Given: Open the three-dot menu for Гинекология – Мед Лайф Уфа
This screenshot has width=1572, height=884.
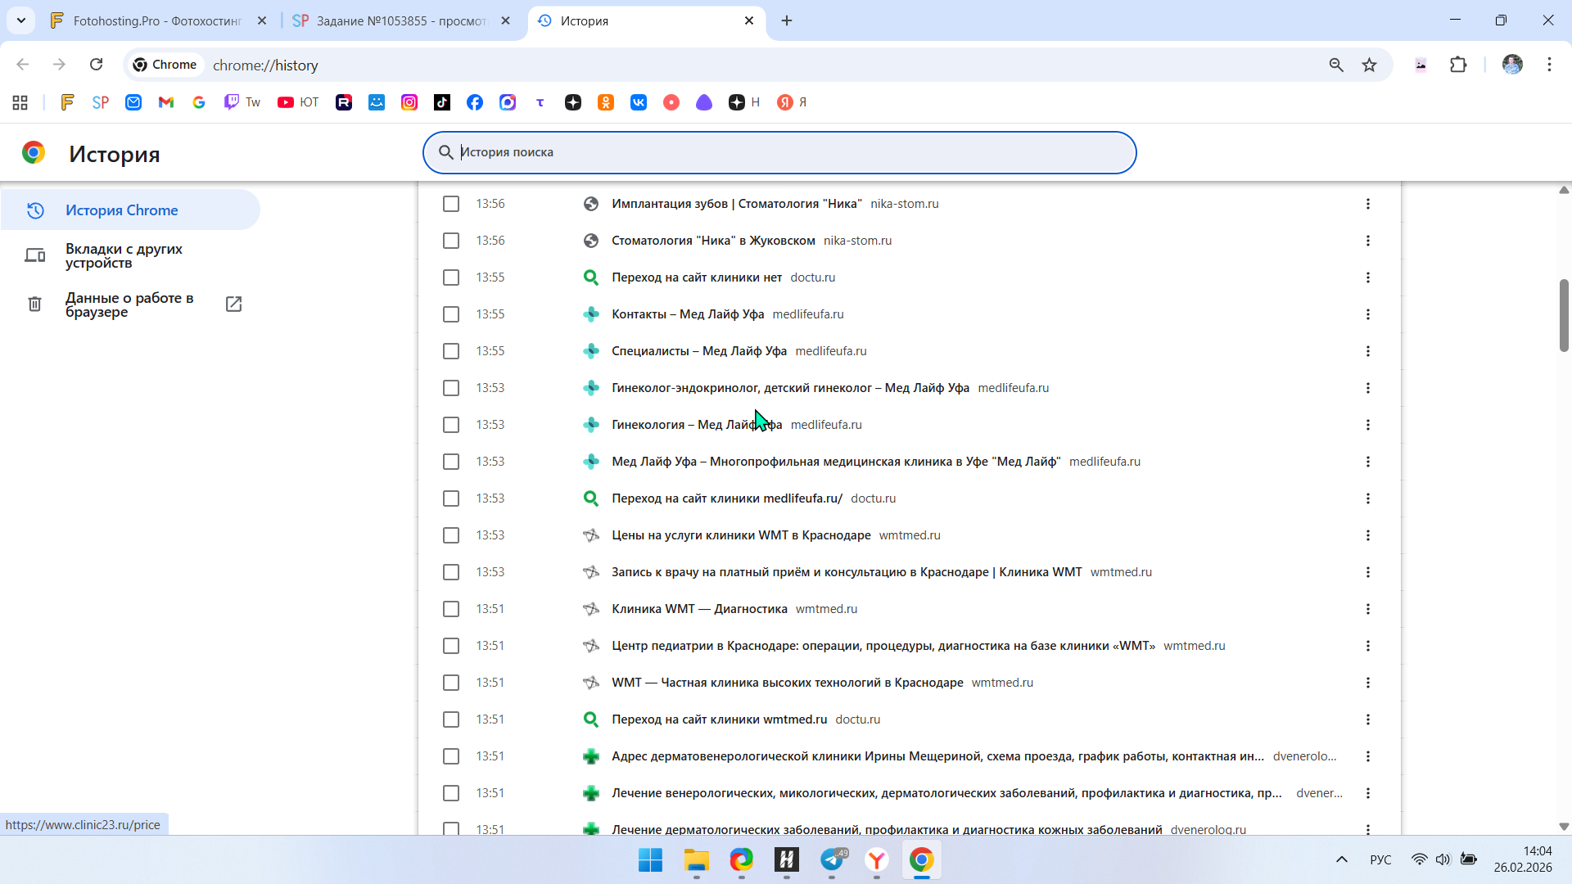Looking at the screenshot, I should pos(1367,425).
